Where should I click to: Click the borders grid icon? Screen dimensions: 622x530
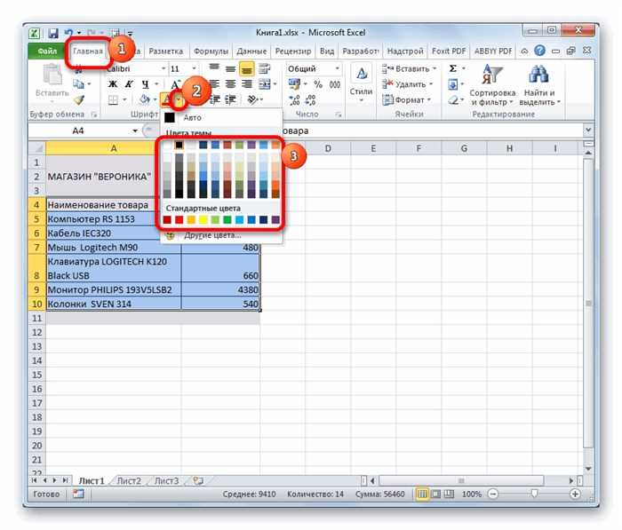point(114,100)
